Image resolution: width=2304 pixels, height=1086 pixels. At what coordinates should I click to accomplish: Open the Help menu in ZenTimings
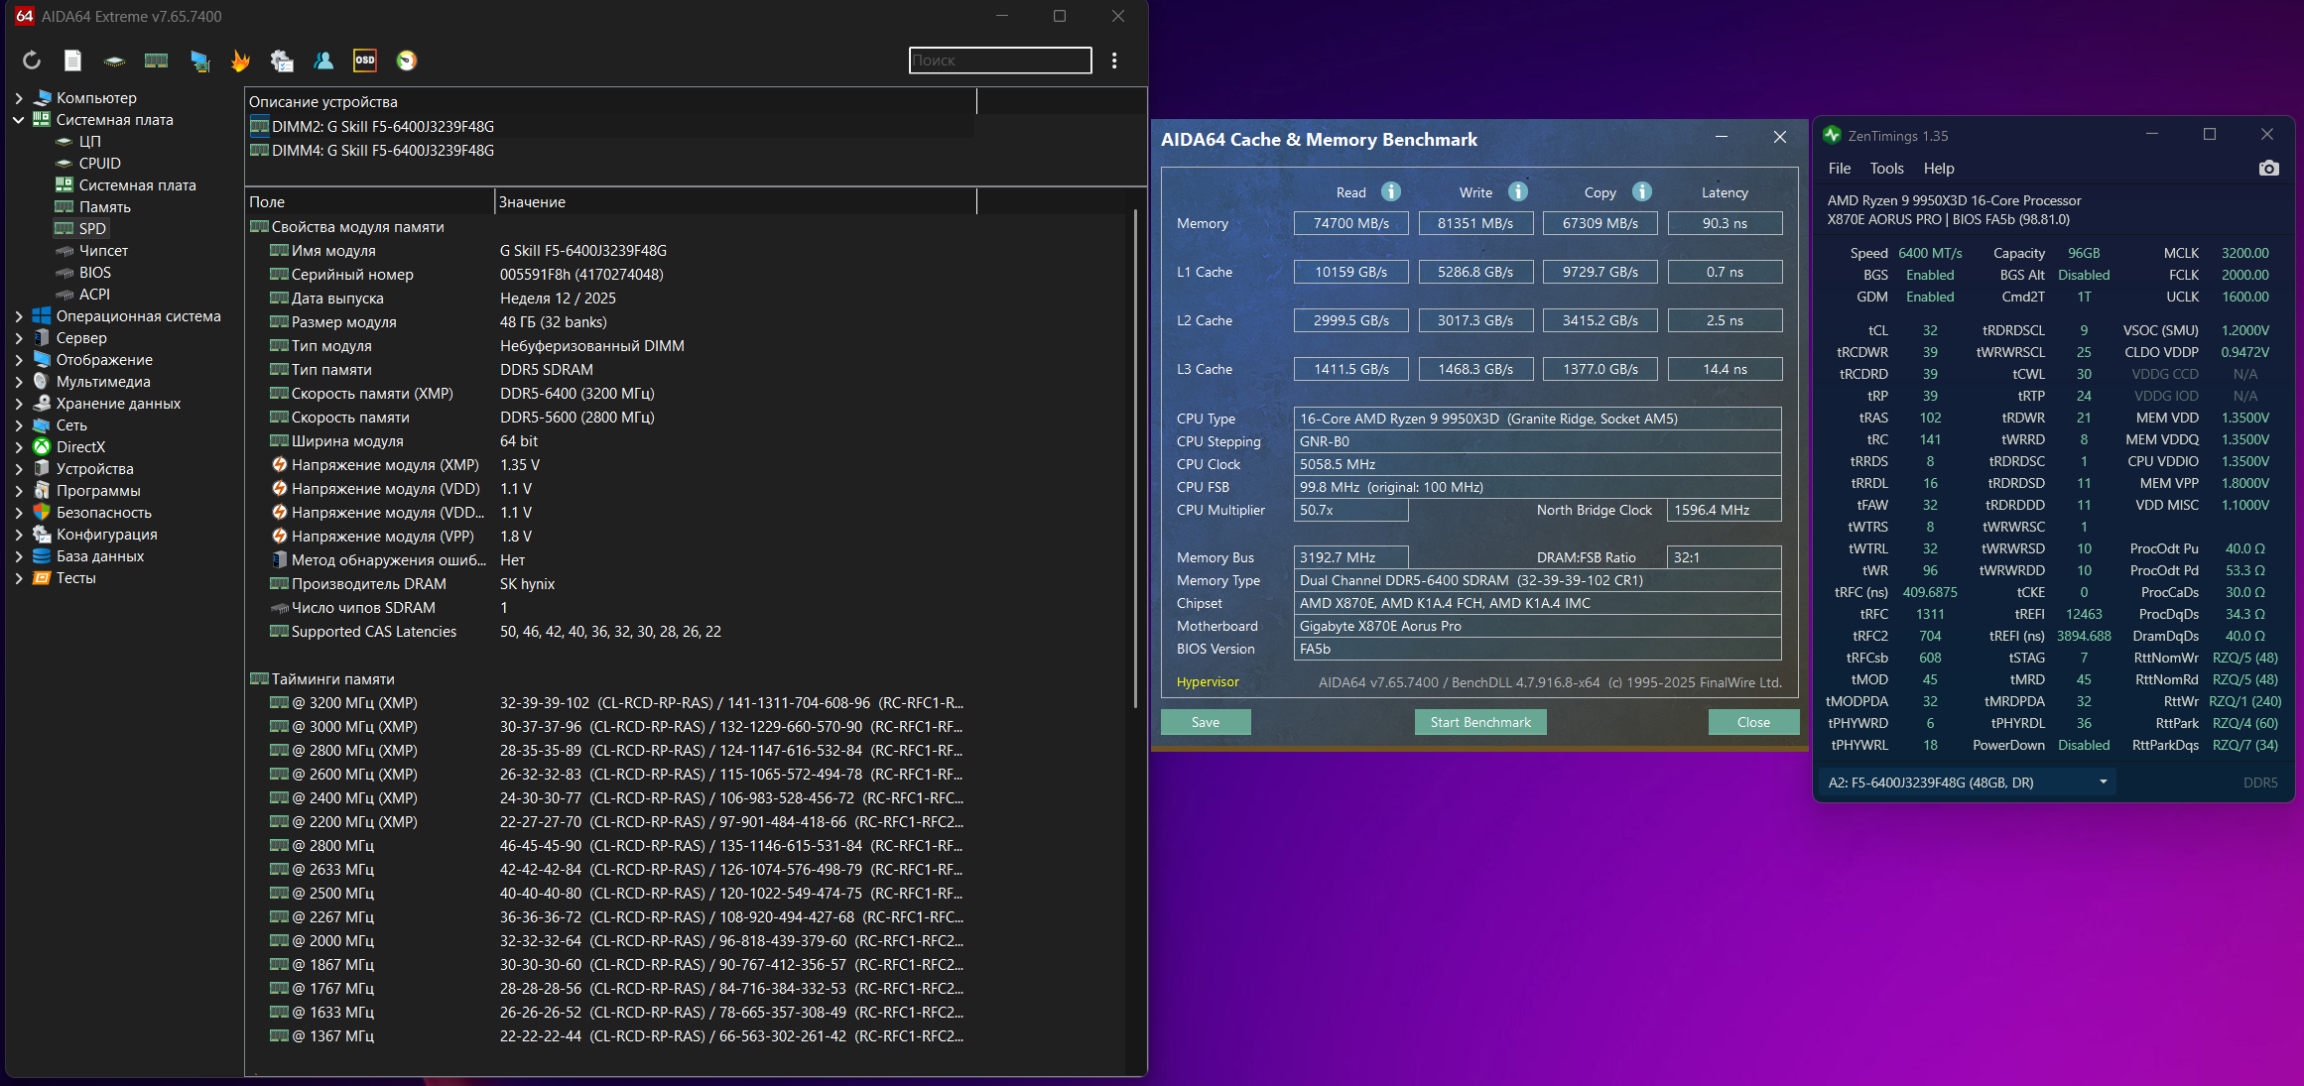click(x=1938, y=169)
